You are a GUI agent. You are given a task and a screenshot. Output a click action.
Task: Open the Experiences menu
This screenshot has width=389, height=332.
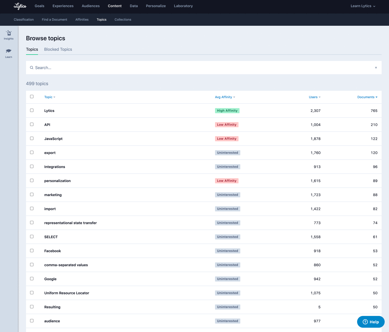click(63, 6)
